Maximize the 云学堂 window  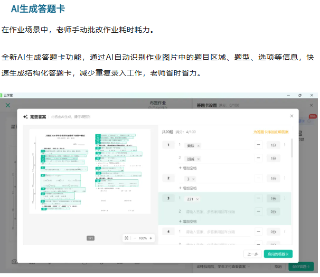click(300, 95)
